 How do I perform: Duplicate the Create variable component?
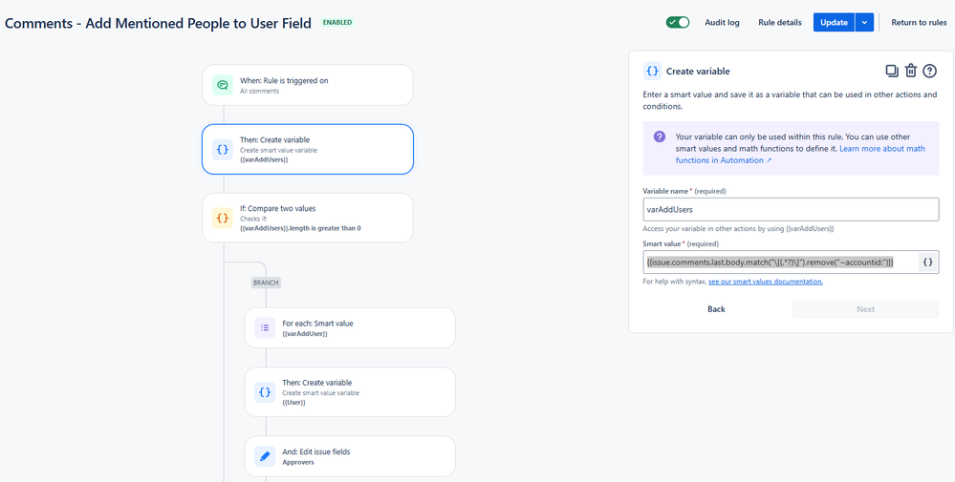[x=892, y=72]
